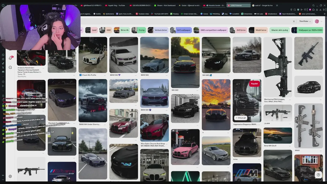Screen dimensions: 327x184
Task: Open Pinterest messages chat bubble icon
Action: click(x=10, y=67)
